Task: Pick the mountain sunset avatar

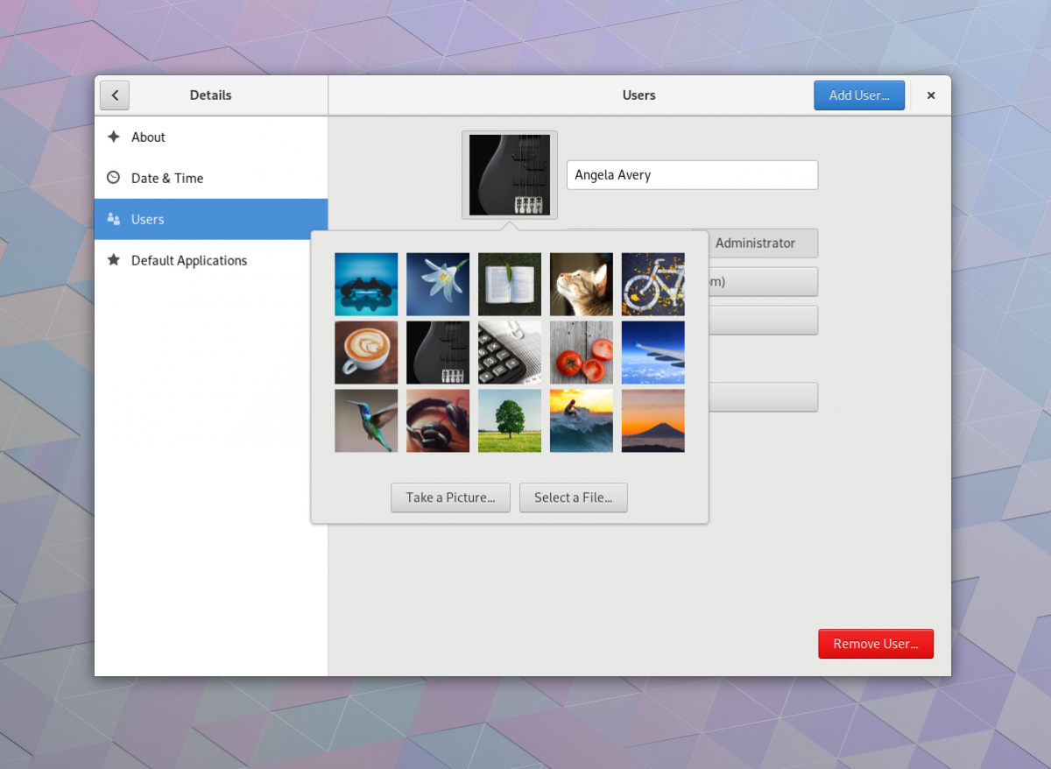Action: tap(652, 420)
